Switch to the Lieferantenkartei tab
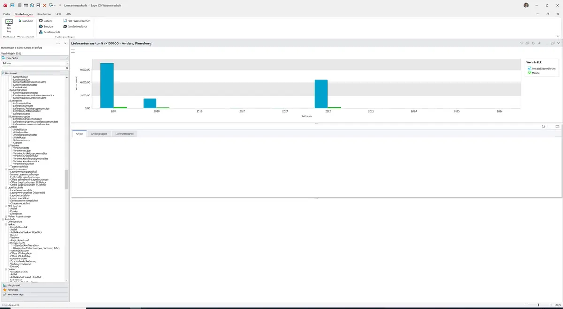This screenshot has width=563, height=309. [x=125, y=134]
